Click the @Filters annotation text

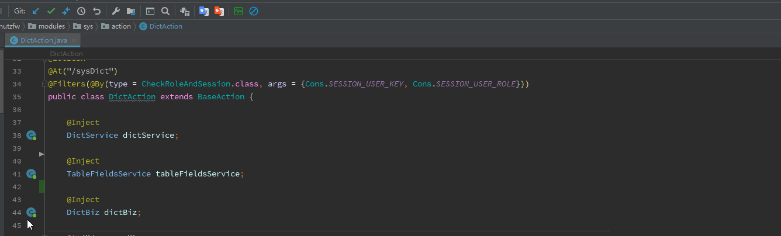[x=67, y=84]
